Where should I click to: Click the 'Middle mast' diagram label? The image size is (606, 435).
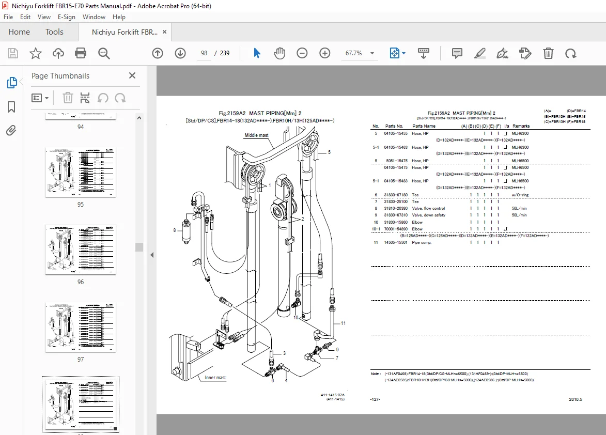256,135
